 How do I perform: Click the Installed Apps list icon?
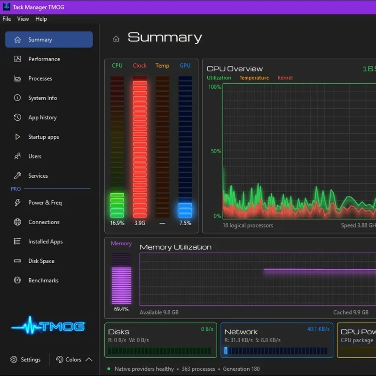tap(17, 241)
